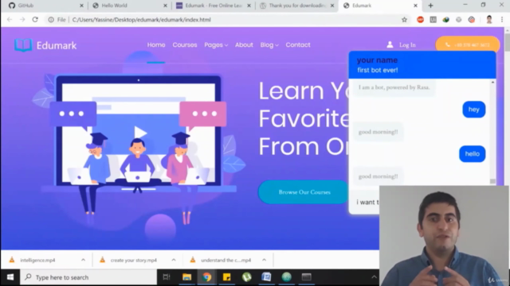
Task: Click the Windows search box
Action: (x=88, y=277)
